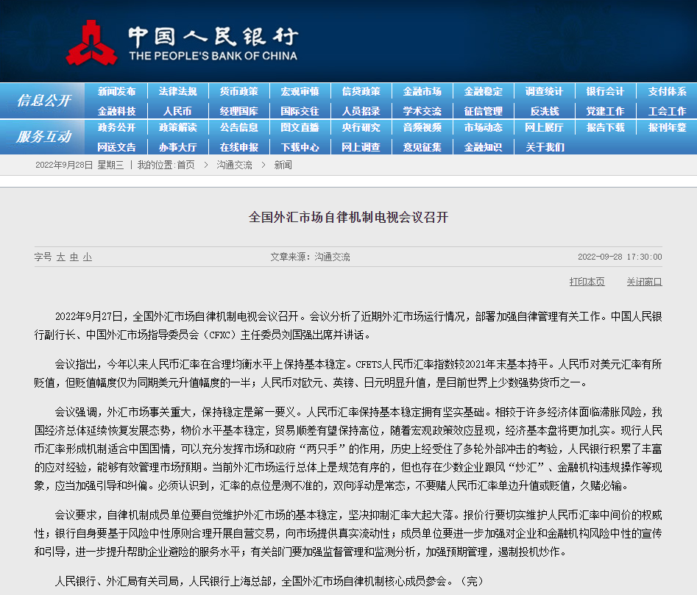This screenshot has width=697, height=595.
Task: Select 经理国库 navigation item
Action: tap(238, 111)
